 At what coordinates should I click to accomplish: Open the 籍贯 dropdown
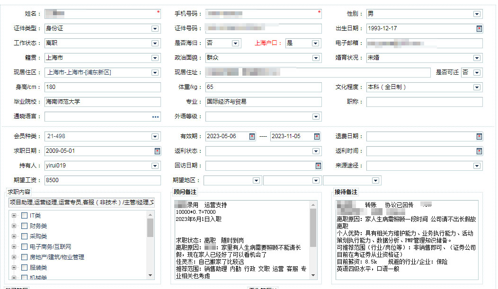click(155, 58)
